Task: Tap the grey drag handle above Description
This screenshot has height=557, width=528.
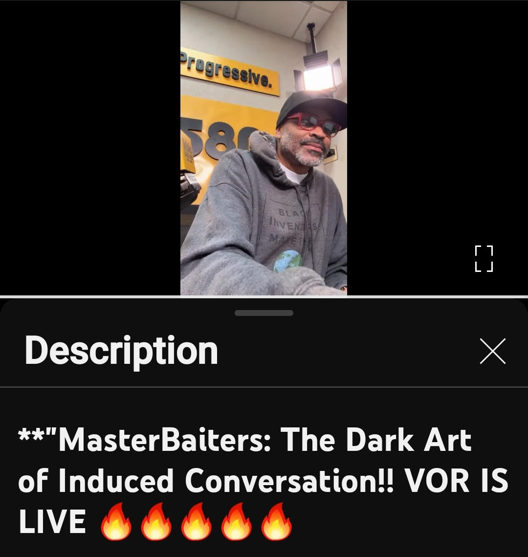Action: (x=264, y=313)
